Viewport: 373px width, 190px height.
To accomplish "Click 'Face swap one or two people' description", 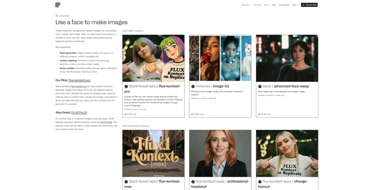I will tap(281, 92).
